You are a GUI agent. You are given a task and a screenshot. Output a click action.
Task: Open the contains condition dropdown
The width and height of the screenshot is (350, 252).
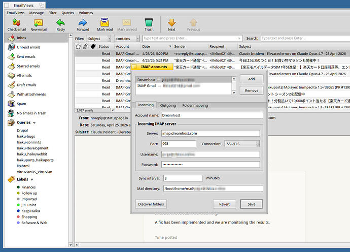[x=127, y=39]
